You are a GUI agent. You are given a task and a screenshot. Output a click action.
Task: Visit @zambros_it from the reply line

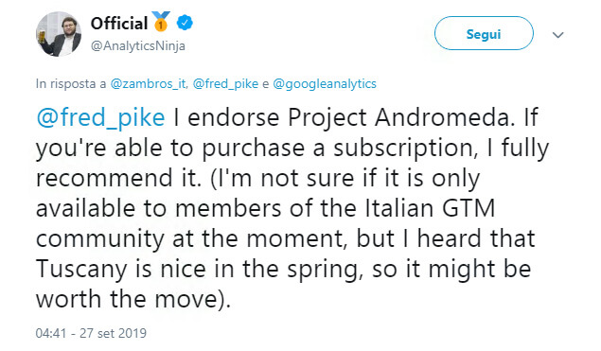point(149,83)
